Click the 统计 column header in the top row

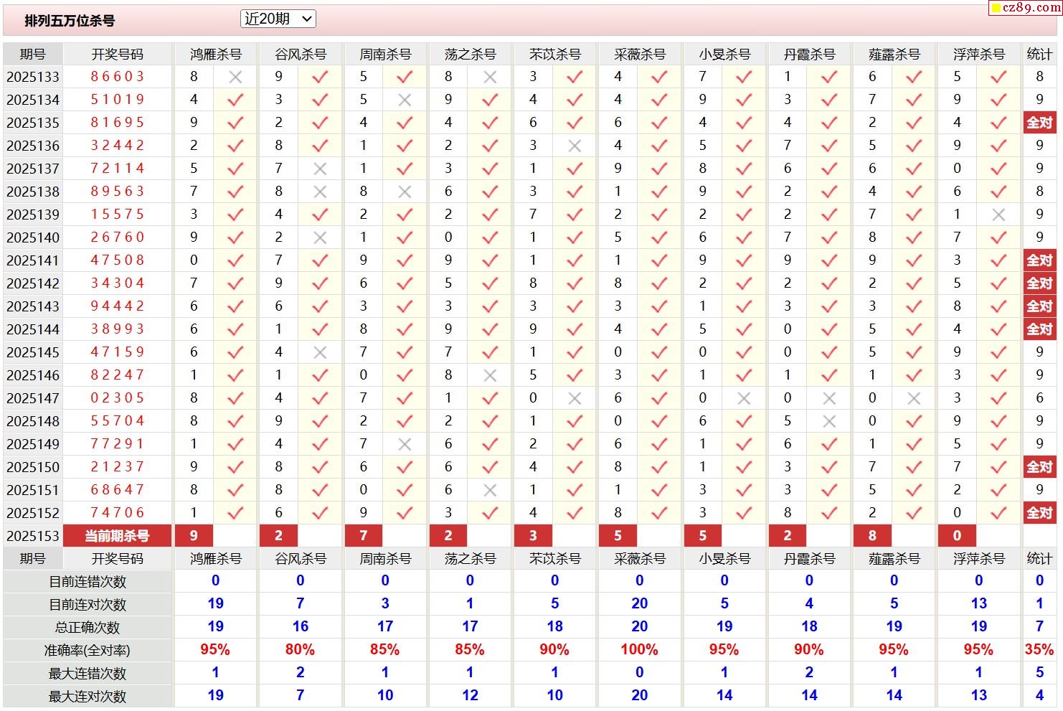tap(1039, 55)
